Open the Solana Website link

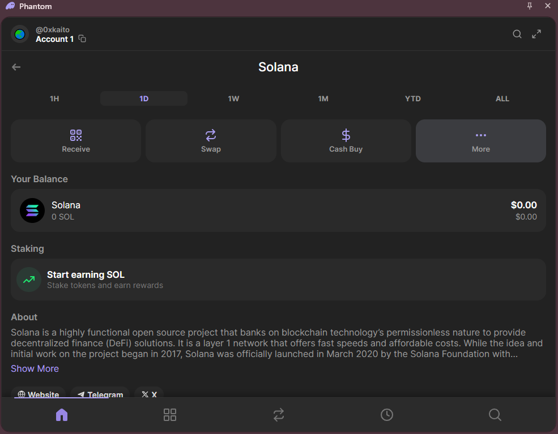(39, 393)
